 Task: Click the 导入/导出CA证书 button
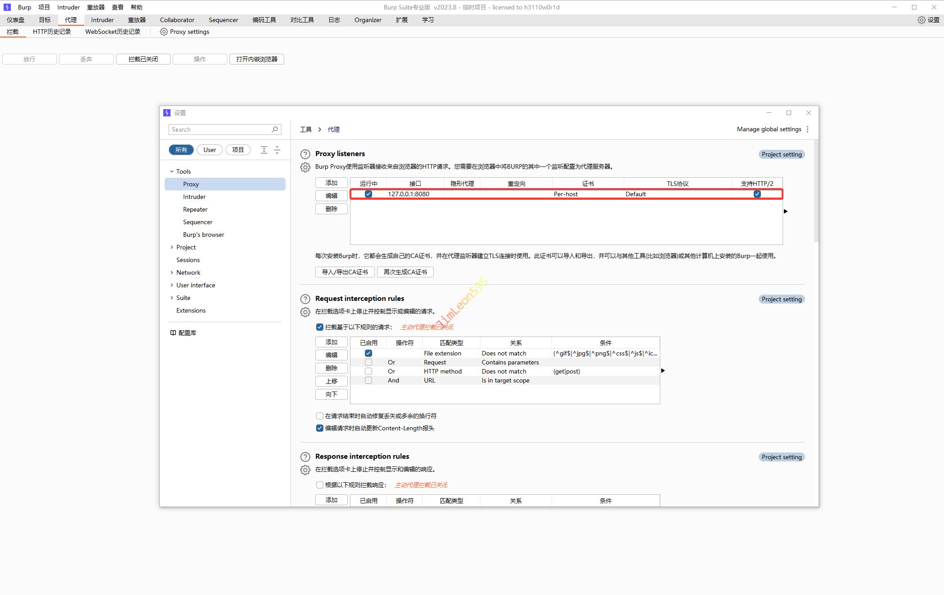click(345, 272)
